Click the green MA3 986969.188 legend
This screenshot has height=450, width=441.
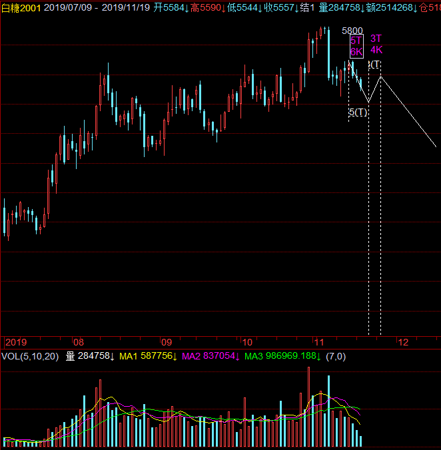(x=282, y=357)
